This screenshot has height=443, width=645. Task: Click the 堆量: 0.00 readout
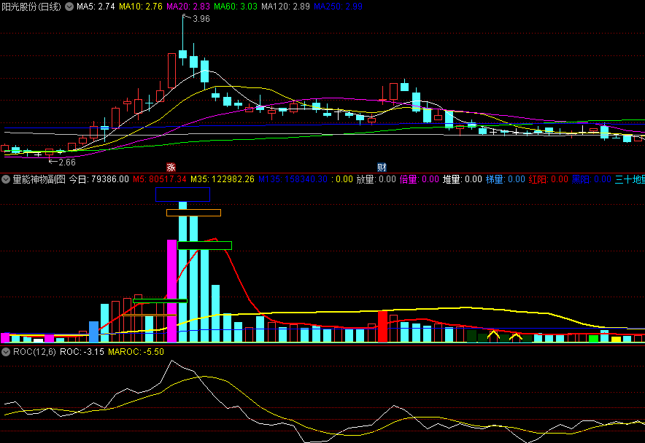click(463, 179)
